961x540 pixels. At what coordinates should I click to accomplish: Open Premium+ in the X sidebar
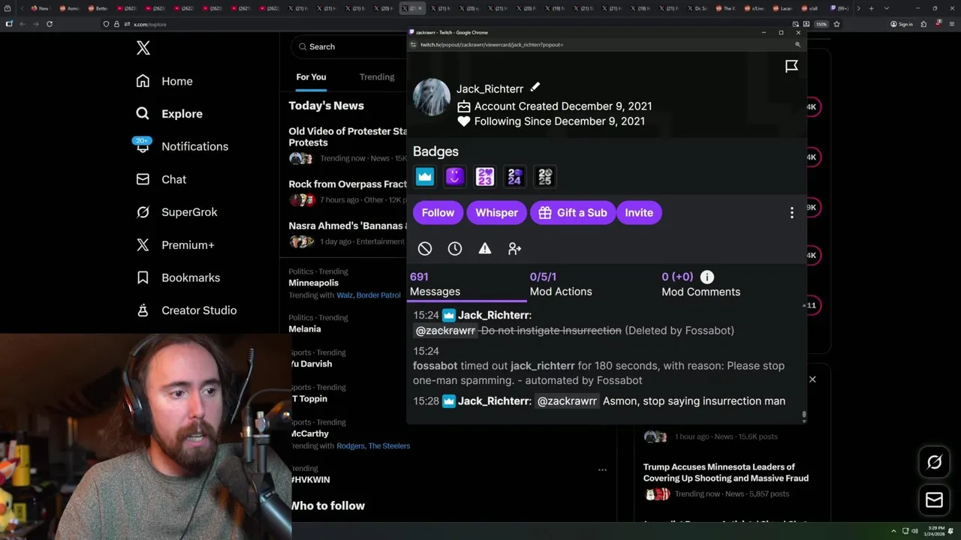(x=175, y=244)
